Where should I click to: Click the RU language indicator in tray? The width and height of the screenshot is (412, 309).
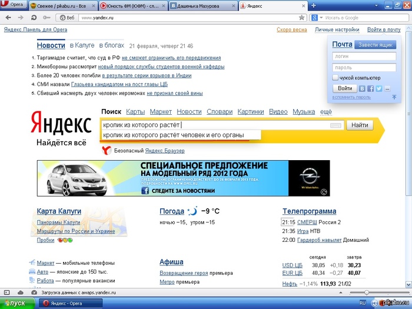point(363,303)
